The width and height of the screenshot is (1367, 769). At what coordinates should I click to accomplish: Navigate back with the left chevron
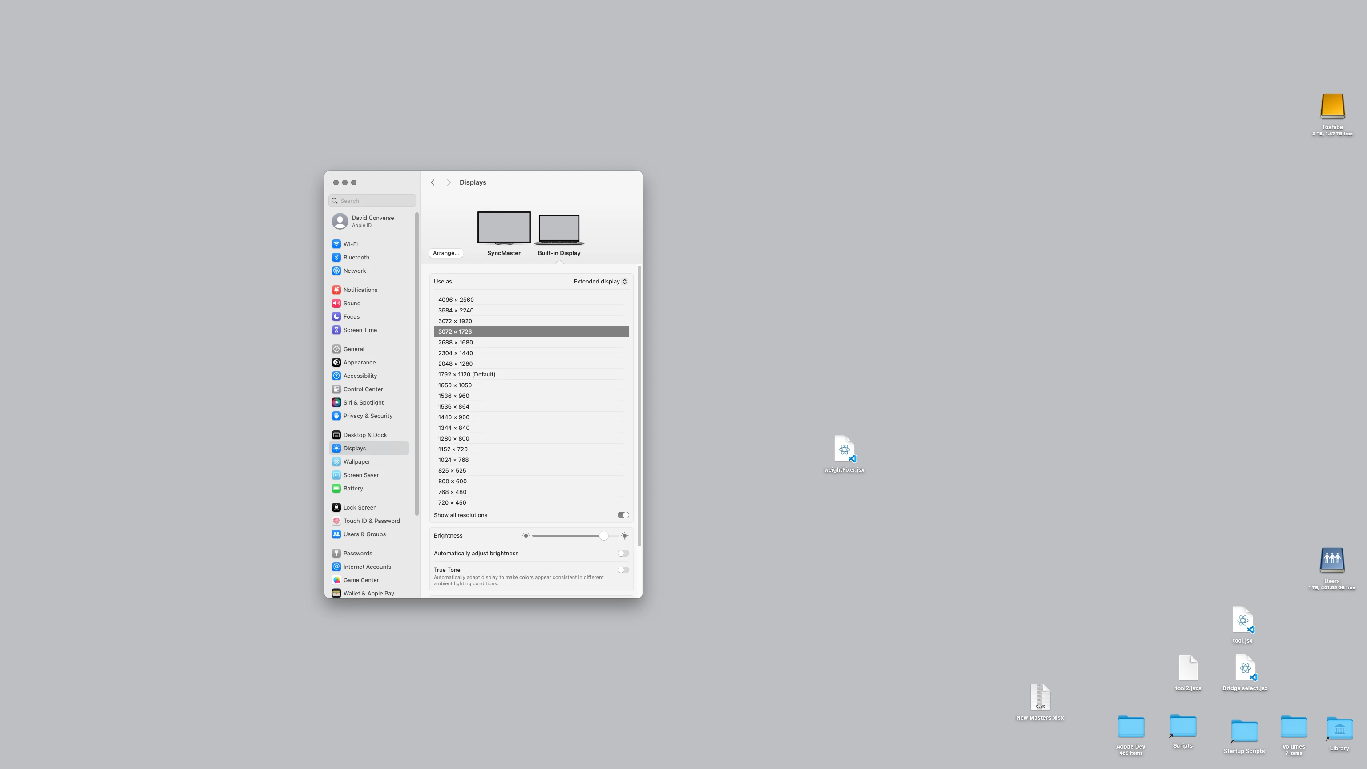433,182
